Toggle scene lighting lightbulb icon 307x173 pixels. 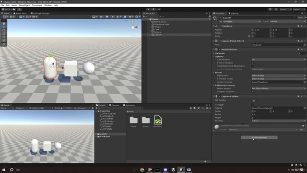107,17
